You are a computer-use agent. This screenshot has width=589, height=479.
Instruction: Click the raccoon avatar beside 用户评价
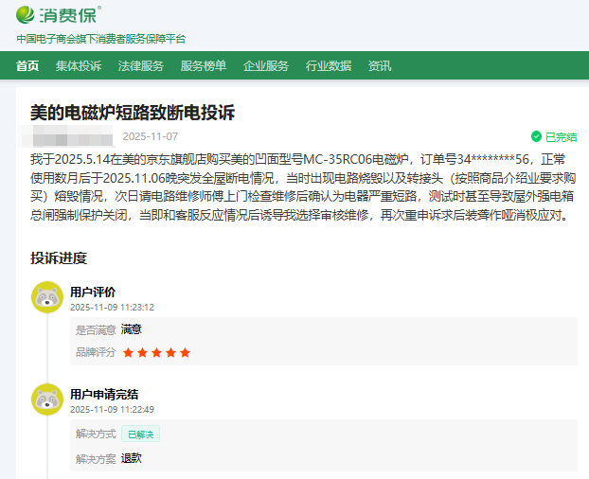47,297
